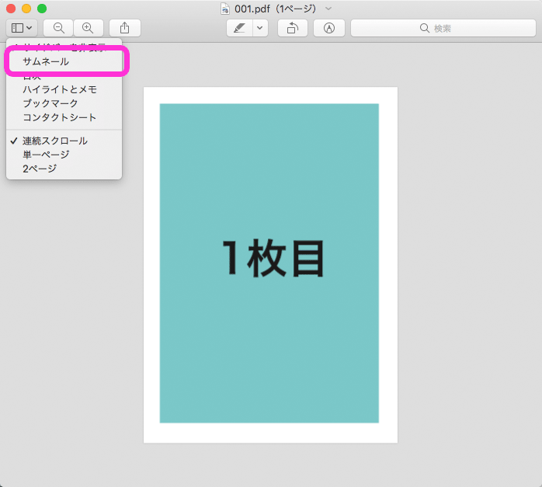542x487 pixels.
Task: Open the sidebar view menu button
Action: pos(22,28)
